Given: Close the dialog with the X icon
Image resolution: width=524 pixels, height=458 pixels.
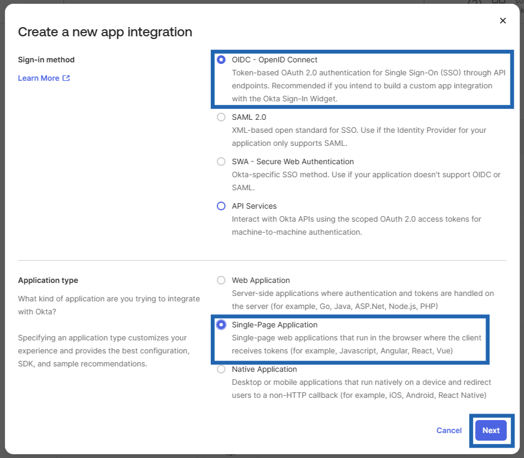Looking at the screenshot, I should point(503,21).
